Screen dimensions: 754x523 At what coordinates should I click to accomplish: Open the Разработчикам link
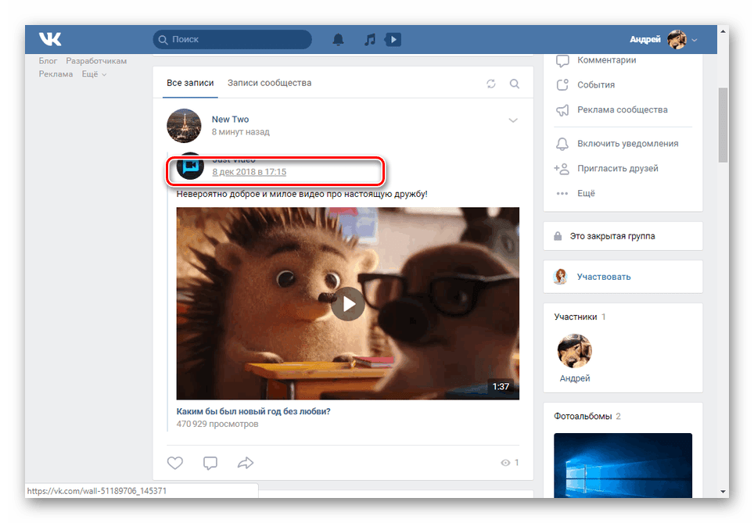pos(96,61)
